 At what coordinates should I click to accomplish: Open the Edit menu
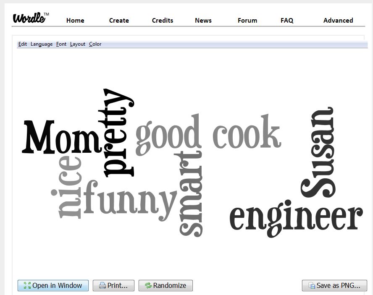(x=23, y=44)
